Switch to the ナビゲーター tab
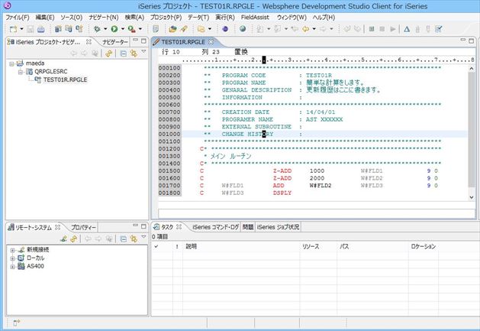Viewport: 480px width, 331px height. 114,42
